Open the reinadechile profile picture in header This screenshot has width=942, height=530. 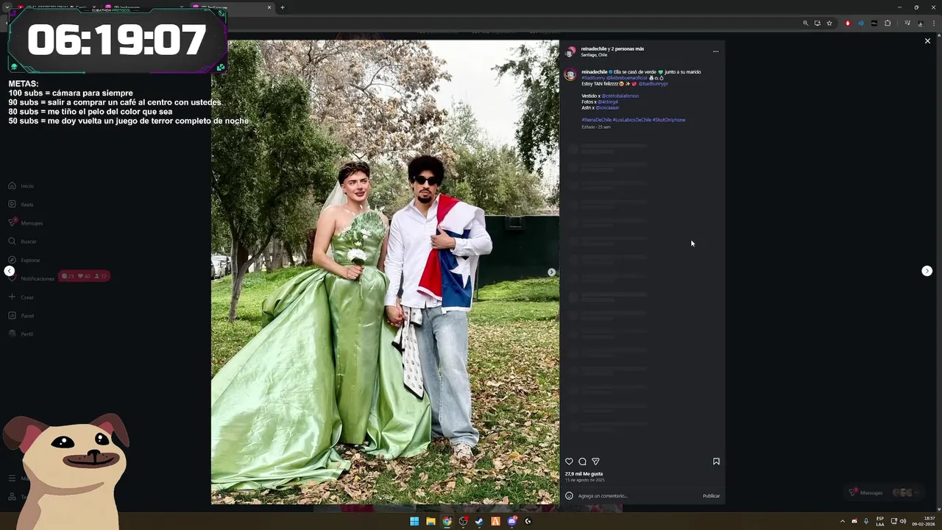570,52
